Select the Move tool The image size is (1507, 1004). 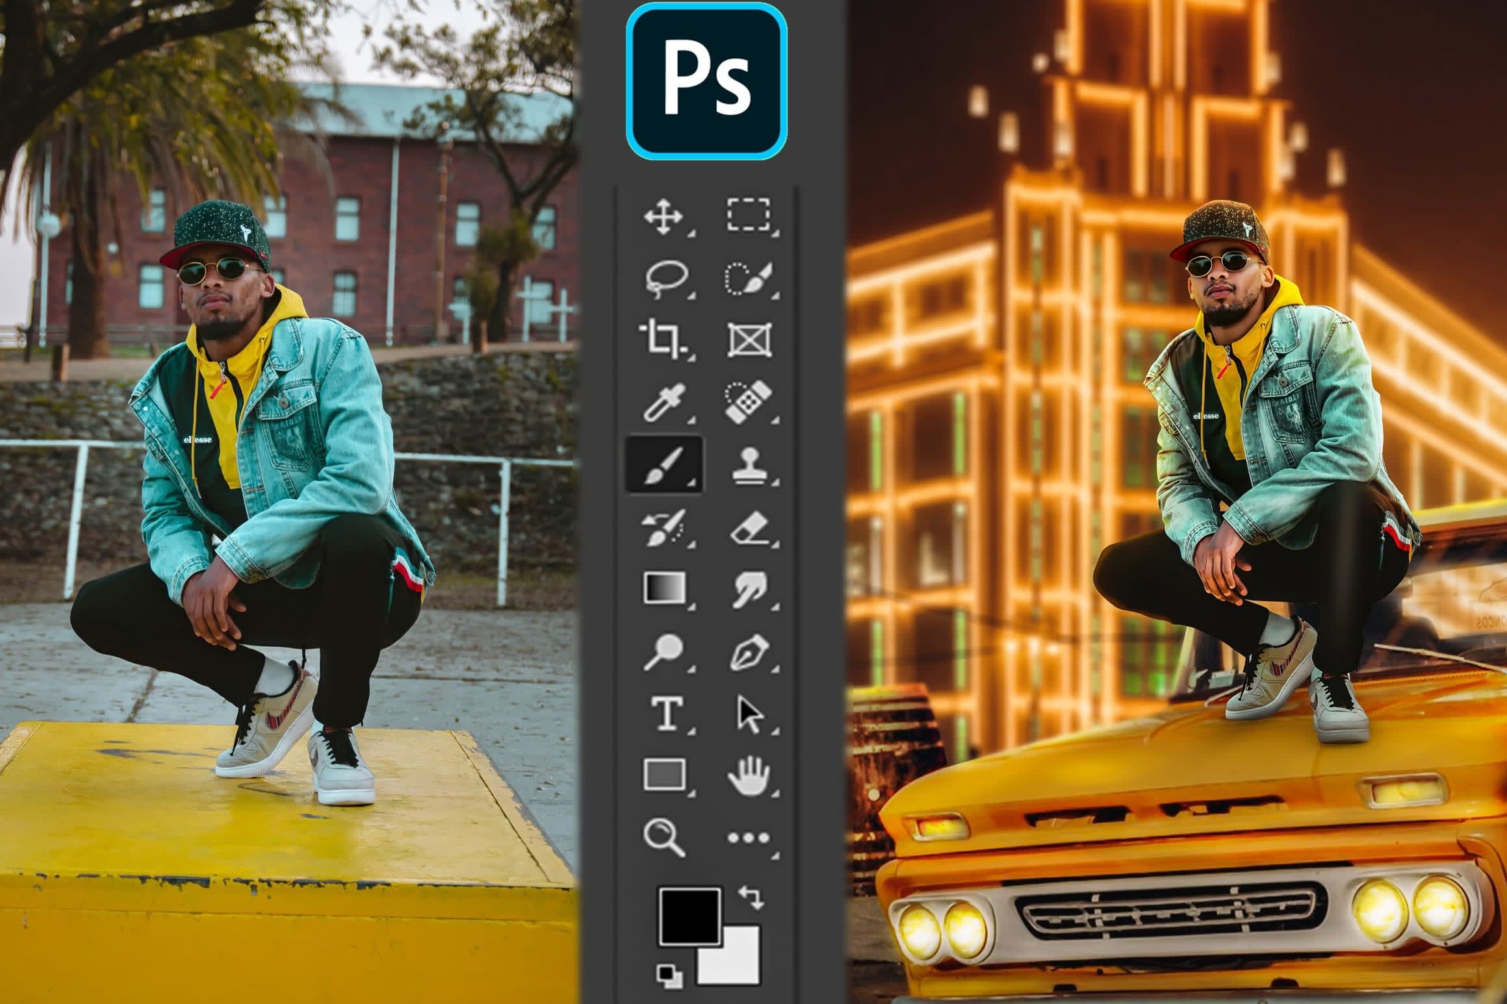tap(663, 216)
